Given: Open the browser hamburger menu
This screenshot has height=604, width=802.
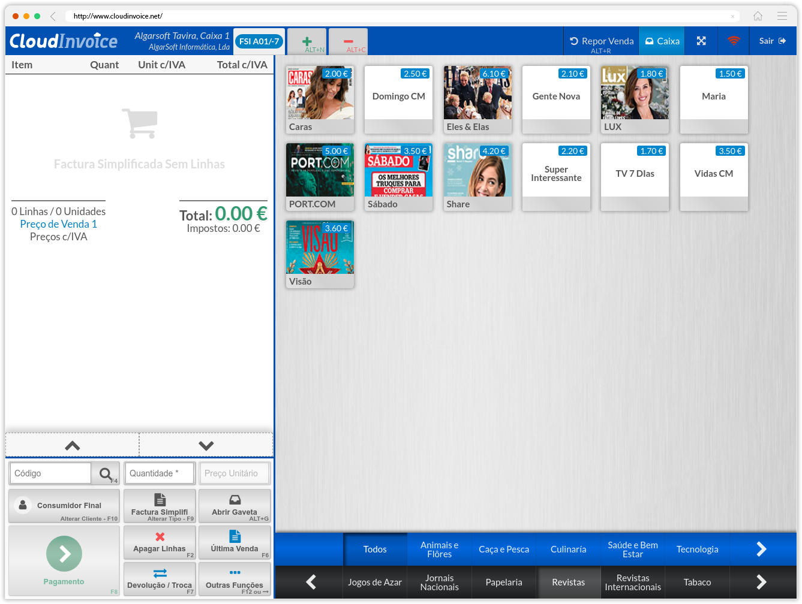Looking at the screenshot, I should click(782, 16).
